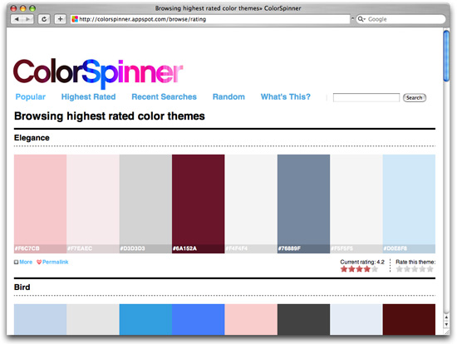Image resolution: width=457 pixels, height=344 pixels.
Task: Click the Bird theme title
Action: pos(22,287)
